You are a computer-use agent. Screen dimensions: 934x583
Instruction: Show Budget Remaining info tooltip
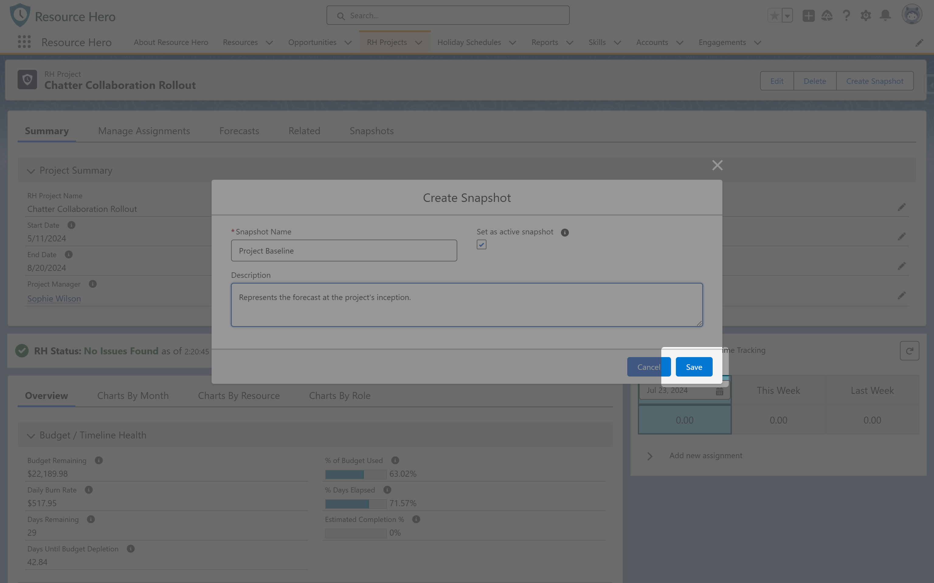click(x=99, y=460)
